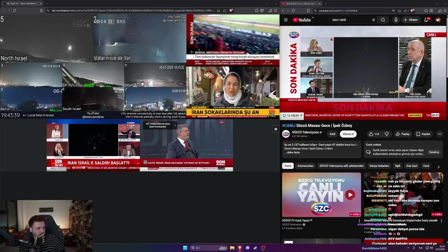
Task: Open Windows Start menu
Action: click(x=185, y=248)
